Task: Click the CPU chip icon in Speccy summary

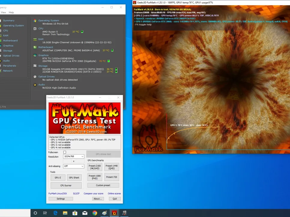Action: pos(35,29)
